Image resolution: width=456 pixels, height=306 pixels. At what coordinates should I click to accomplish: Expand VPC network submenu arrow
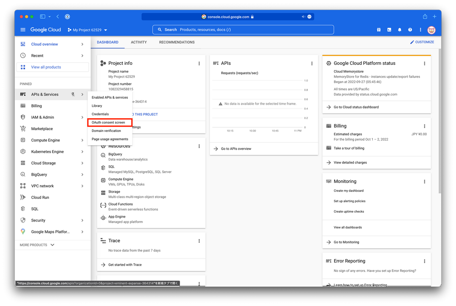(x=82, y=186)
